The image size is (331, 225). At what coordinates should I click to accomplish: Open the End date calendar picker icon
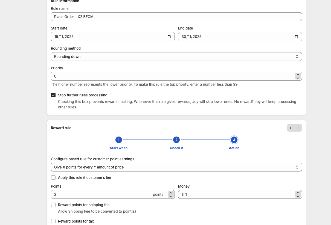point(296,37)
